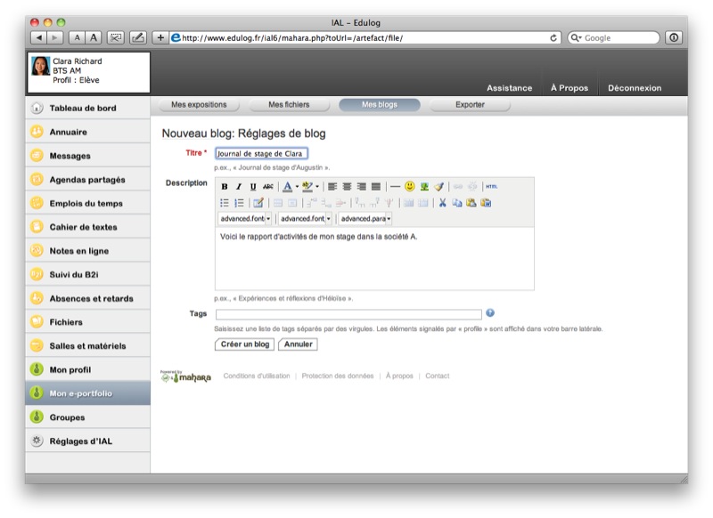Click the Déconnexion link
The height and width of the screenshot is (518, 713).
point(635,88)
